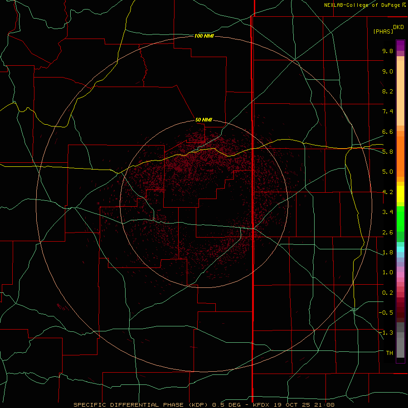The image size is (408, 408).
Task: Pick the light peach segment of the color bar
Action: [x=400, y=93]
